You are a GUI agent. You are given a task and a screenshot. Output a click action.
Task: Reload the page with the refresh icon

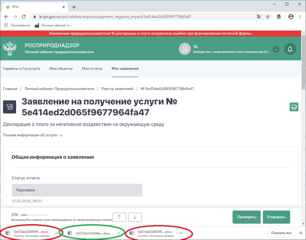point(24,17)
